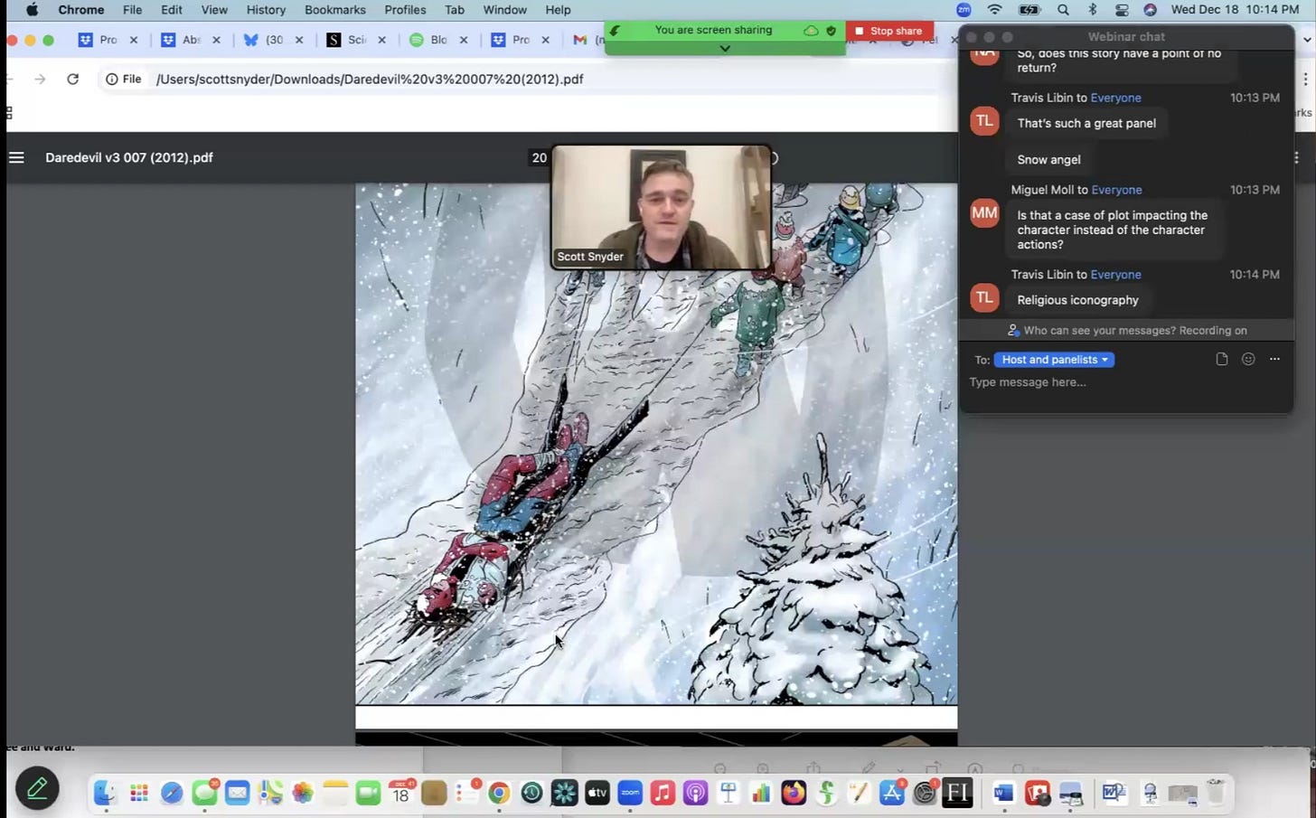1316x818 pixels.
Task: Close the 'Sci' browser tab
Action: (x=381, y=40)
